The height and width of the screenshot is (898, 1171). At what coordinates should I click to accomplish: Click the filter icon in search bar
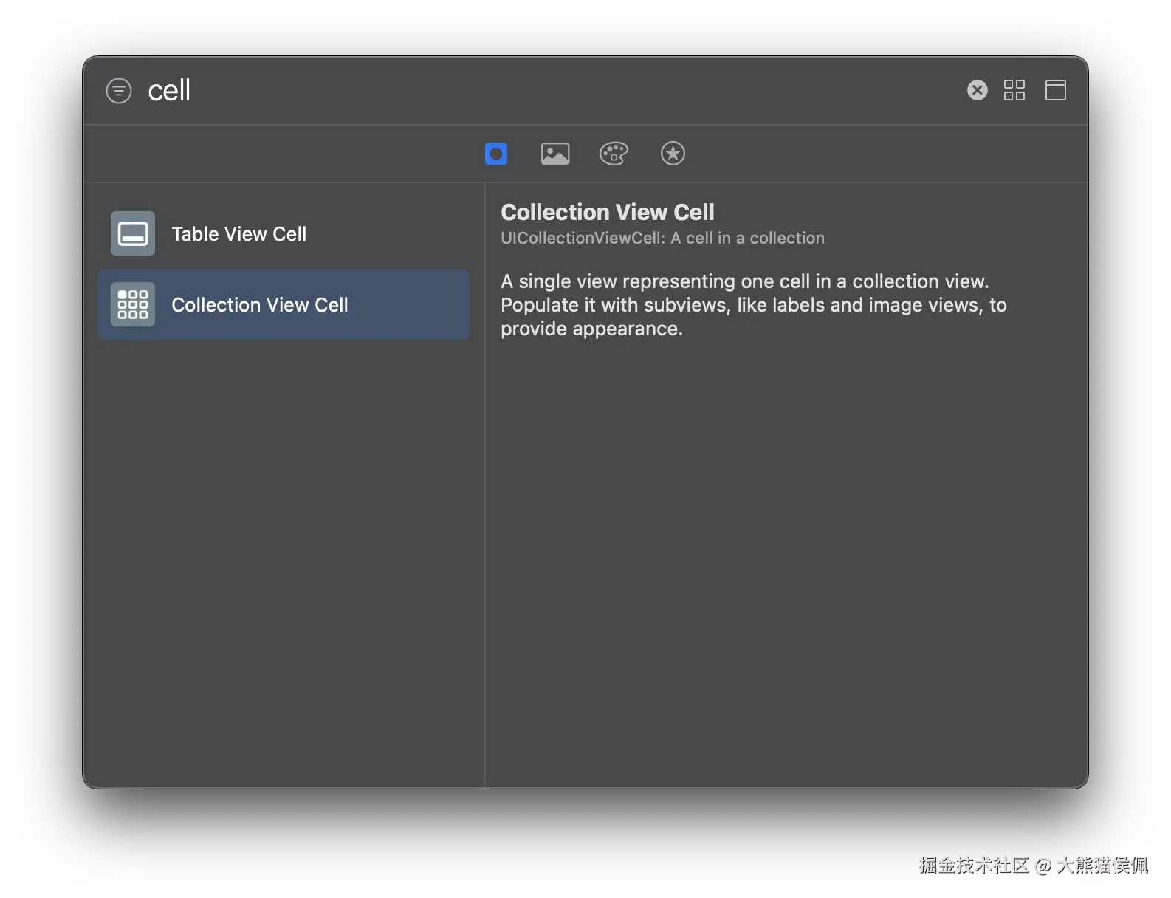pyautogui.click(x=119, y=91)
